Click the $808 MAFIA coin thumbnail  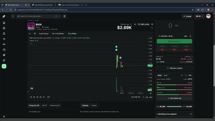(x=31, y=26)
